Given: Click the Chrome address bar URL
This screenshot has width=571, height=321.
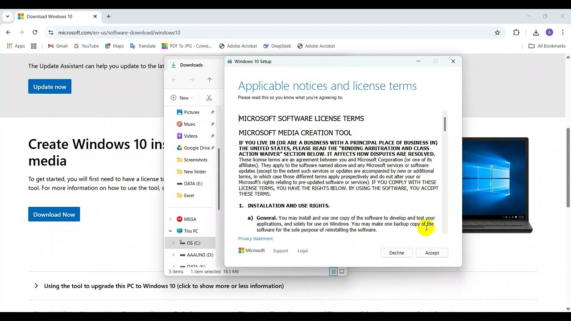Looking at the screenshot, I should click(x=119, y=33).
